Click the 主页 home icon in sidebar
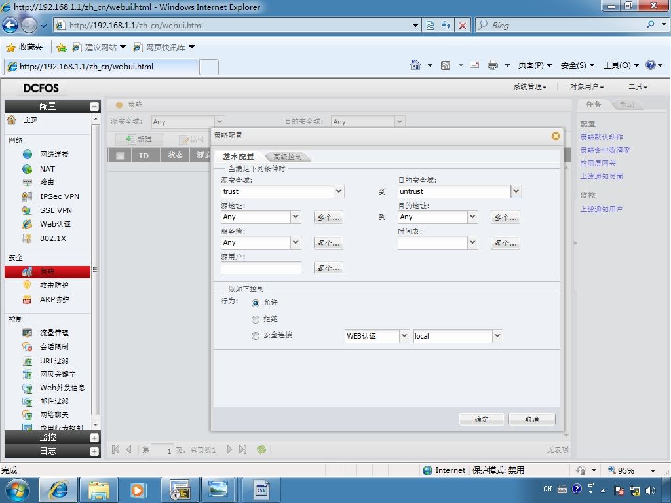671x503 pixels. pos(12,121)
